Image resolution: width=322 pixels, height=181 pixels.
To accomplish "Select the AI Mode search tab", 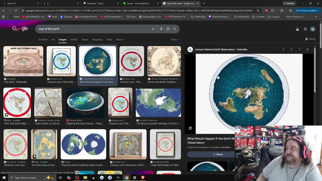I will [43, 39].
